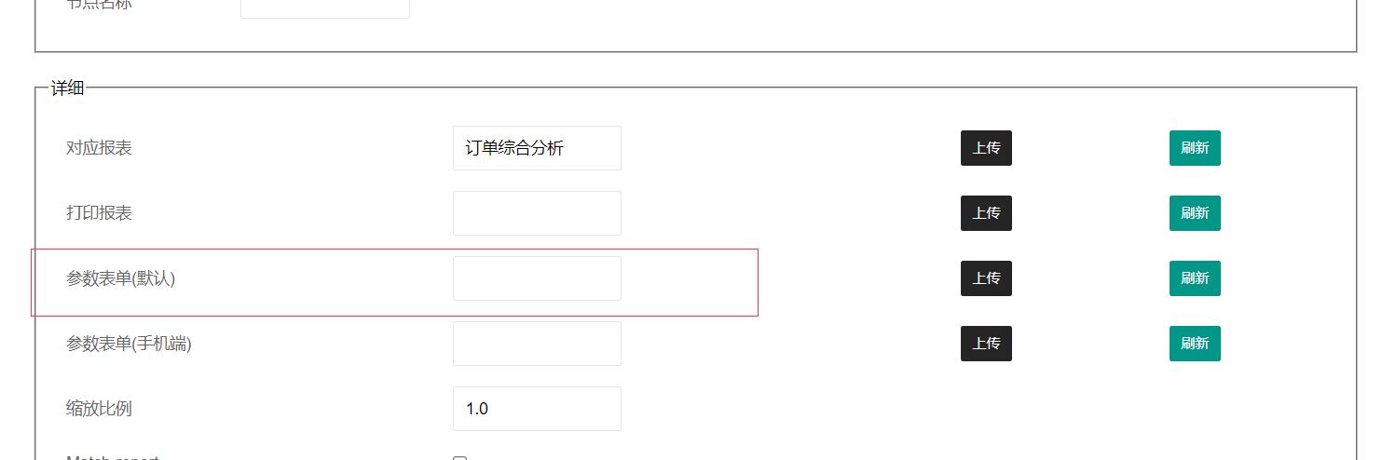Hit 刷新 for 参数表单(手机端)
This screenshot has width=1396, height=460.
pyautogui.click(x=1195, y=344)
